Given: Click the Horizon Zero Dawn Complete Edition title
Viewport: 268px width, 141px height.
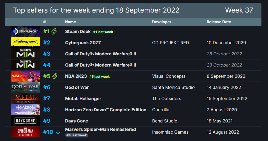Looking at the screenshot, I should (106, 110).
